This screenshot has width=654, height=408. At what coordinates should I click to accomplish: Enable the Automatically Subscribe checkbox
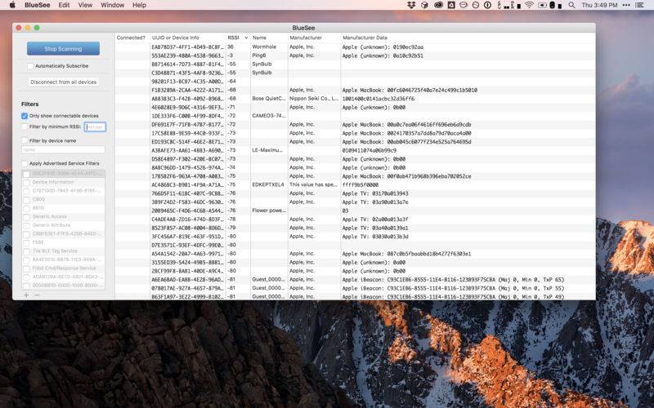pyautogui.click(x=30, y=66)
